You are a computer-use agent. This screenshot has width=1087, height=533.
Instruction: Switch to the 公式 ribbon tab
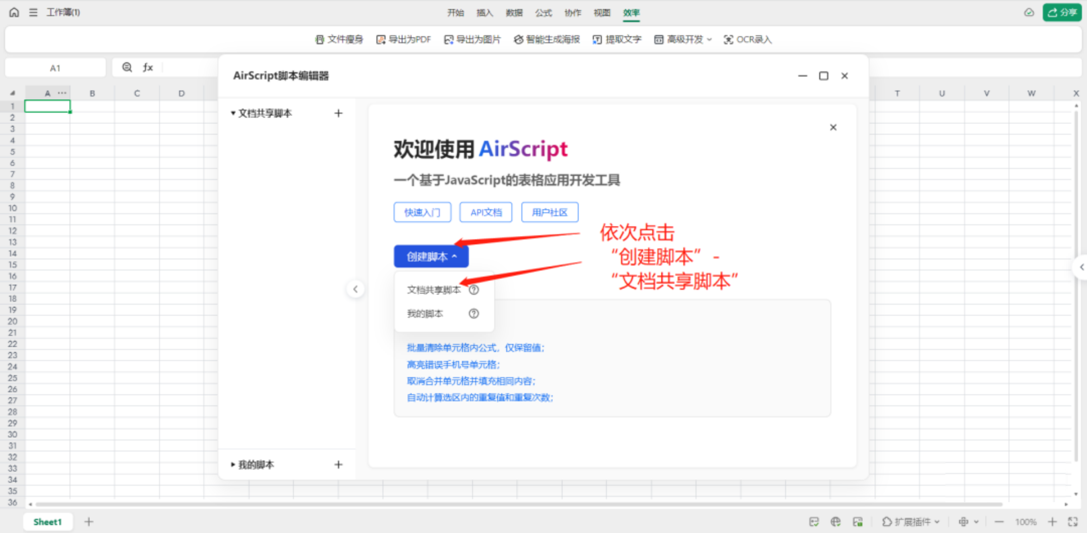[x=543, y=13]
